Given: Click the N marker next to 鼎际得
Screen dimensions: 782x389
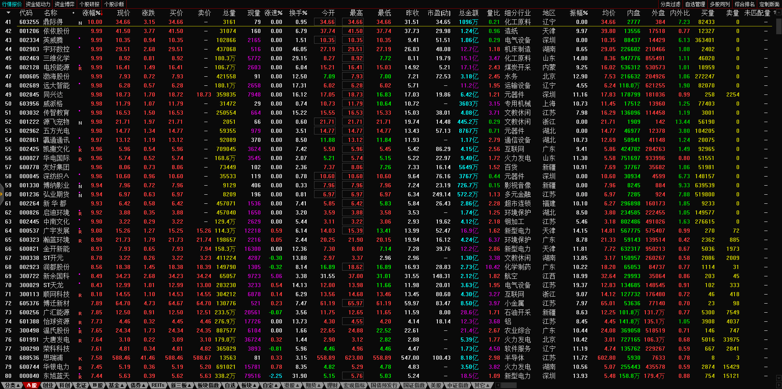Looking at the screenshot, I should [80, 23].
